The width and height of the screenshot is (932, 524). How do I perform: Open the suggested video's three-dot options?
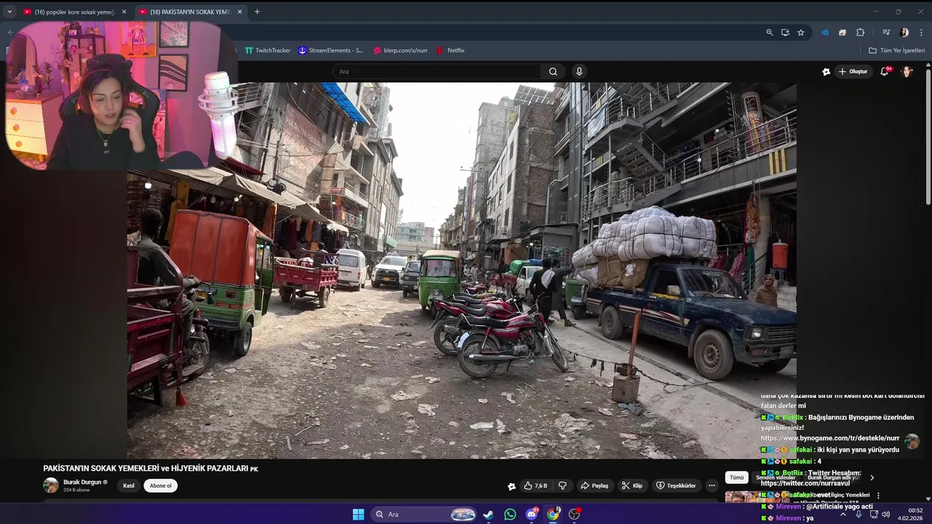(x=878, y=496)
